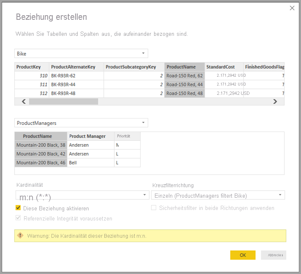
Task: Click the left arrow of Bike table scrollbar
Action: click(x=24, y=102)
